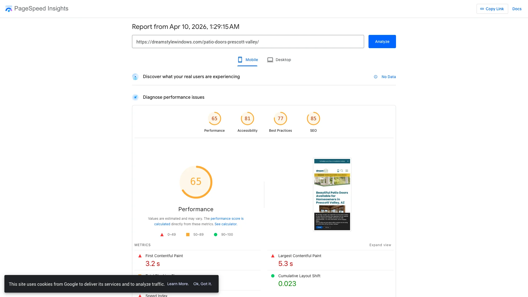Click Expand view in the metrics section
This screenshot has width=528, height=297.
pyautogui.click(x=380, y=245)
